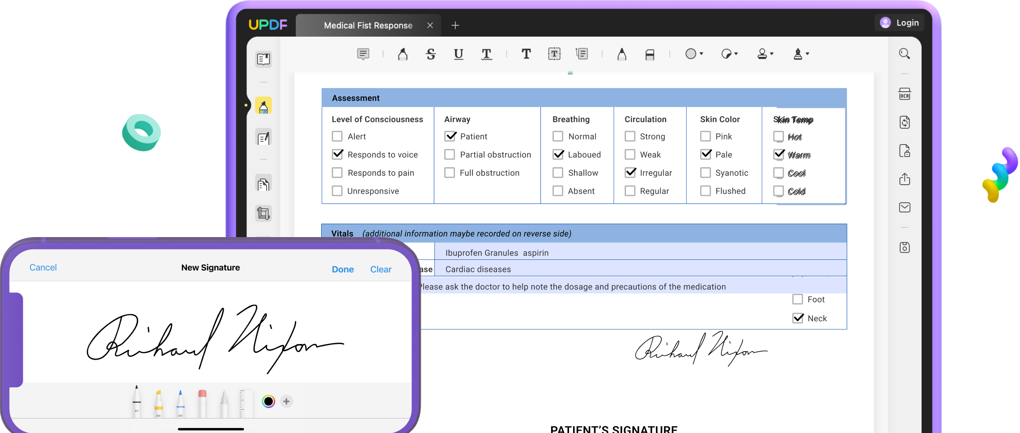Check the Full obstruction checkbox

450,173
